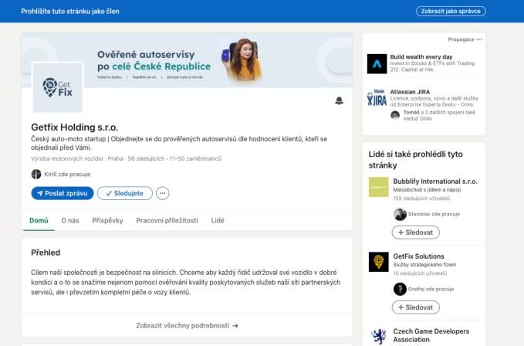Click Tomáš a 2 dalších spojení text
524x346 pixels.
click(x=439, y=115)
